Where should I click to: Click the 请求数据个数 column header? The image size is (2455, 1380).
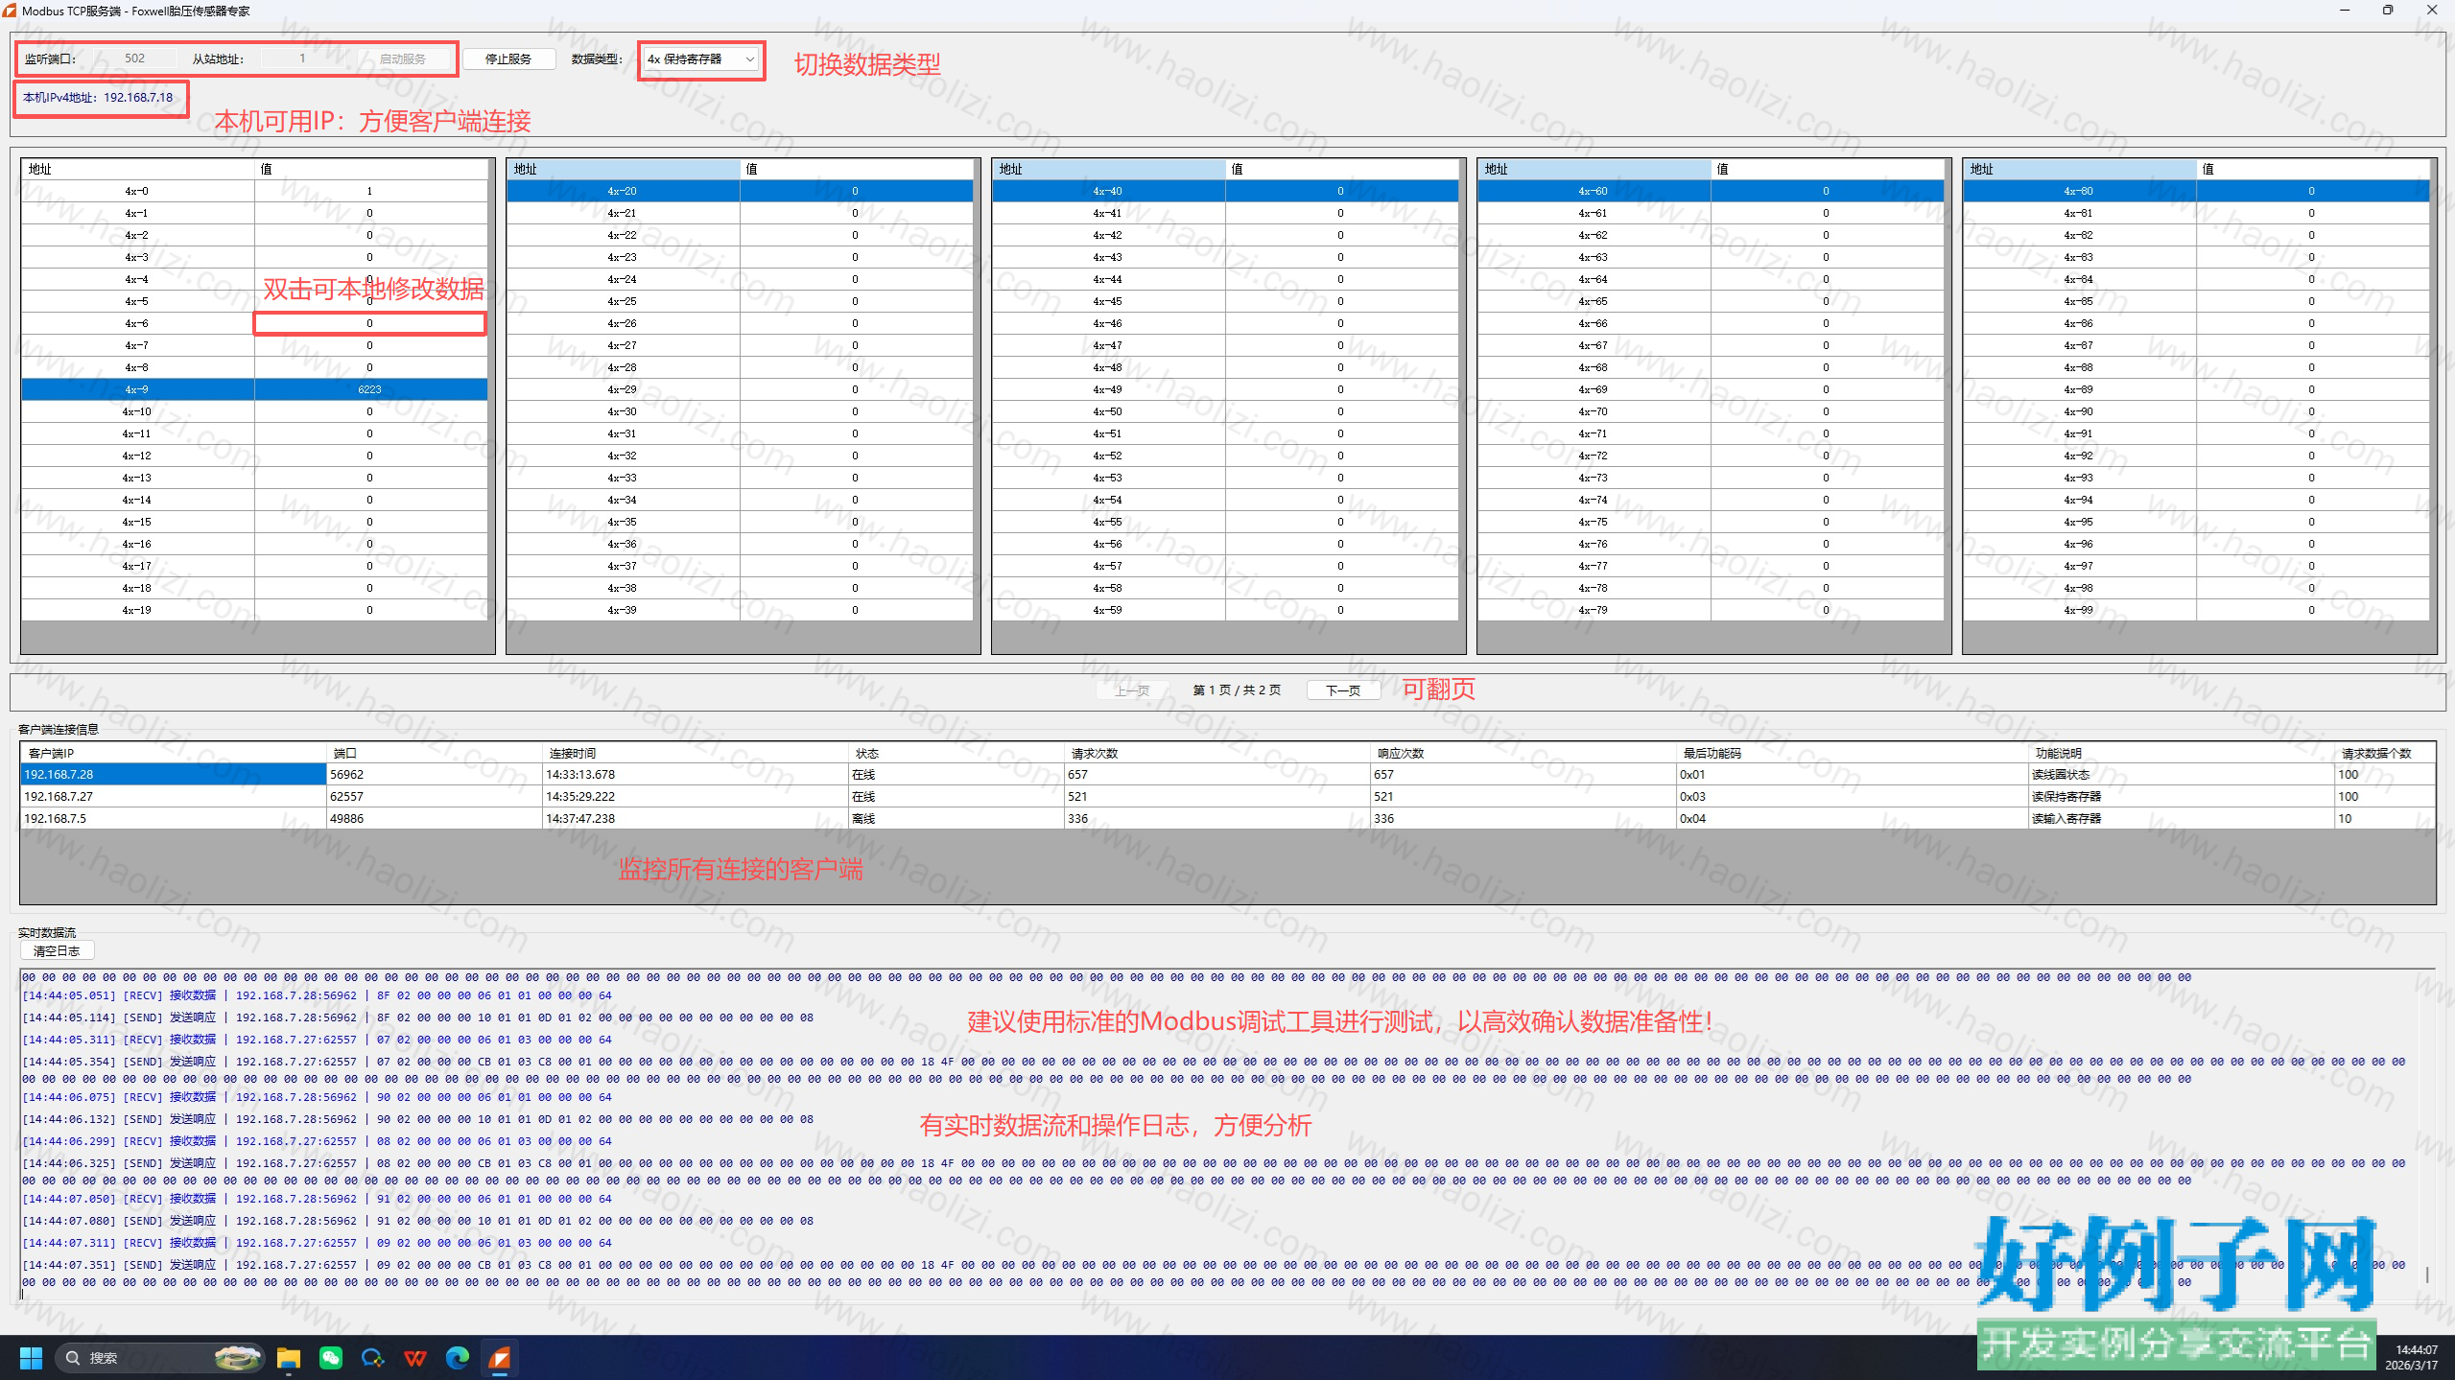(x=2384, y=754)
